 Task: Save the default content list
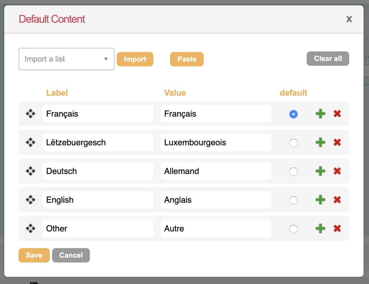coord(34,255)
